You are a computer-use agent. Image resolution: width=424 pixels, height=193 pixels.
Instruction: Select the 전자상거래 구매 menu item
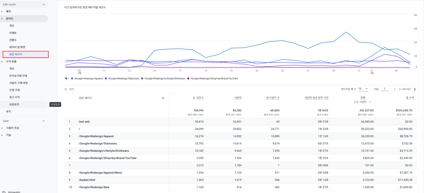point(18,76)
